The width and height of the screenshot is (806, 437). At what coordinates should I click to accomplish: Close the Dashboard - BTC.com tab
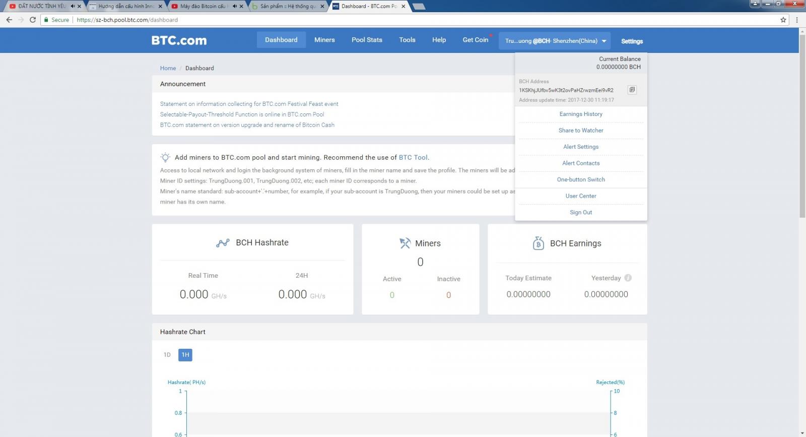(403, 7)
